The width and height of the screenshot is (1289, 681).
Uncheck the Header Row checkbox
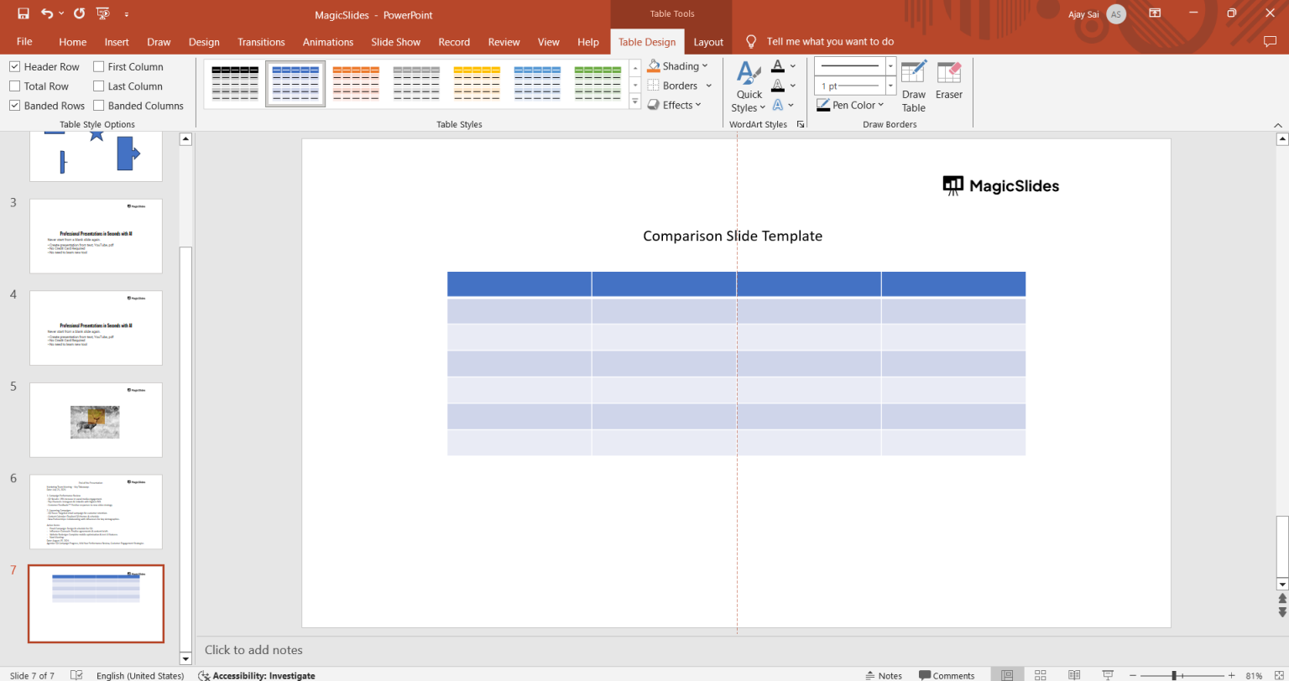tap(14, 66)
